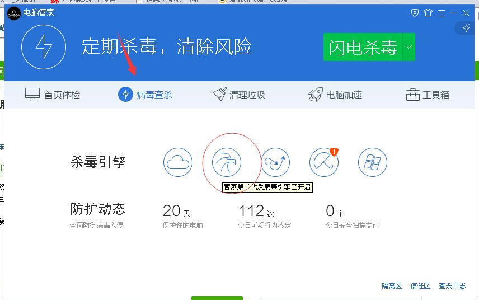Expand the 闪电杀毒 dropdown arrow

click(x=408, y=47)
